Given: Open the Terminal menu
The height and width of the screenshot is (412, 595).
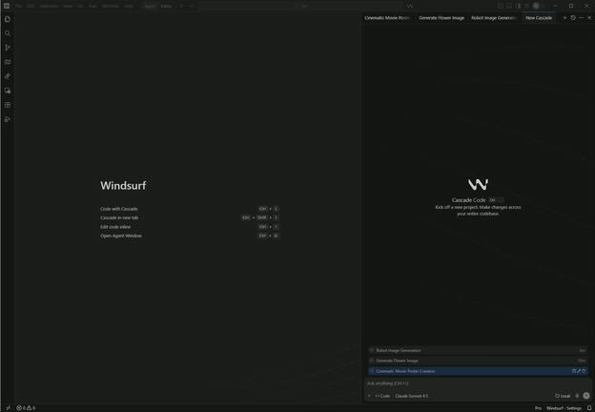Looking at the screenshot, I should click(x=110, y=6).
